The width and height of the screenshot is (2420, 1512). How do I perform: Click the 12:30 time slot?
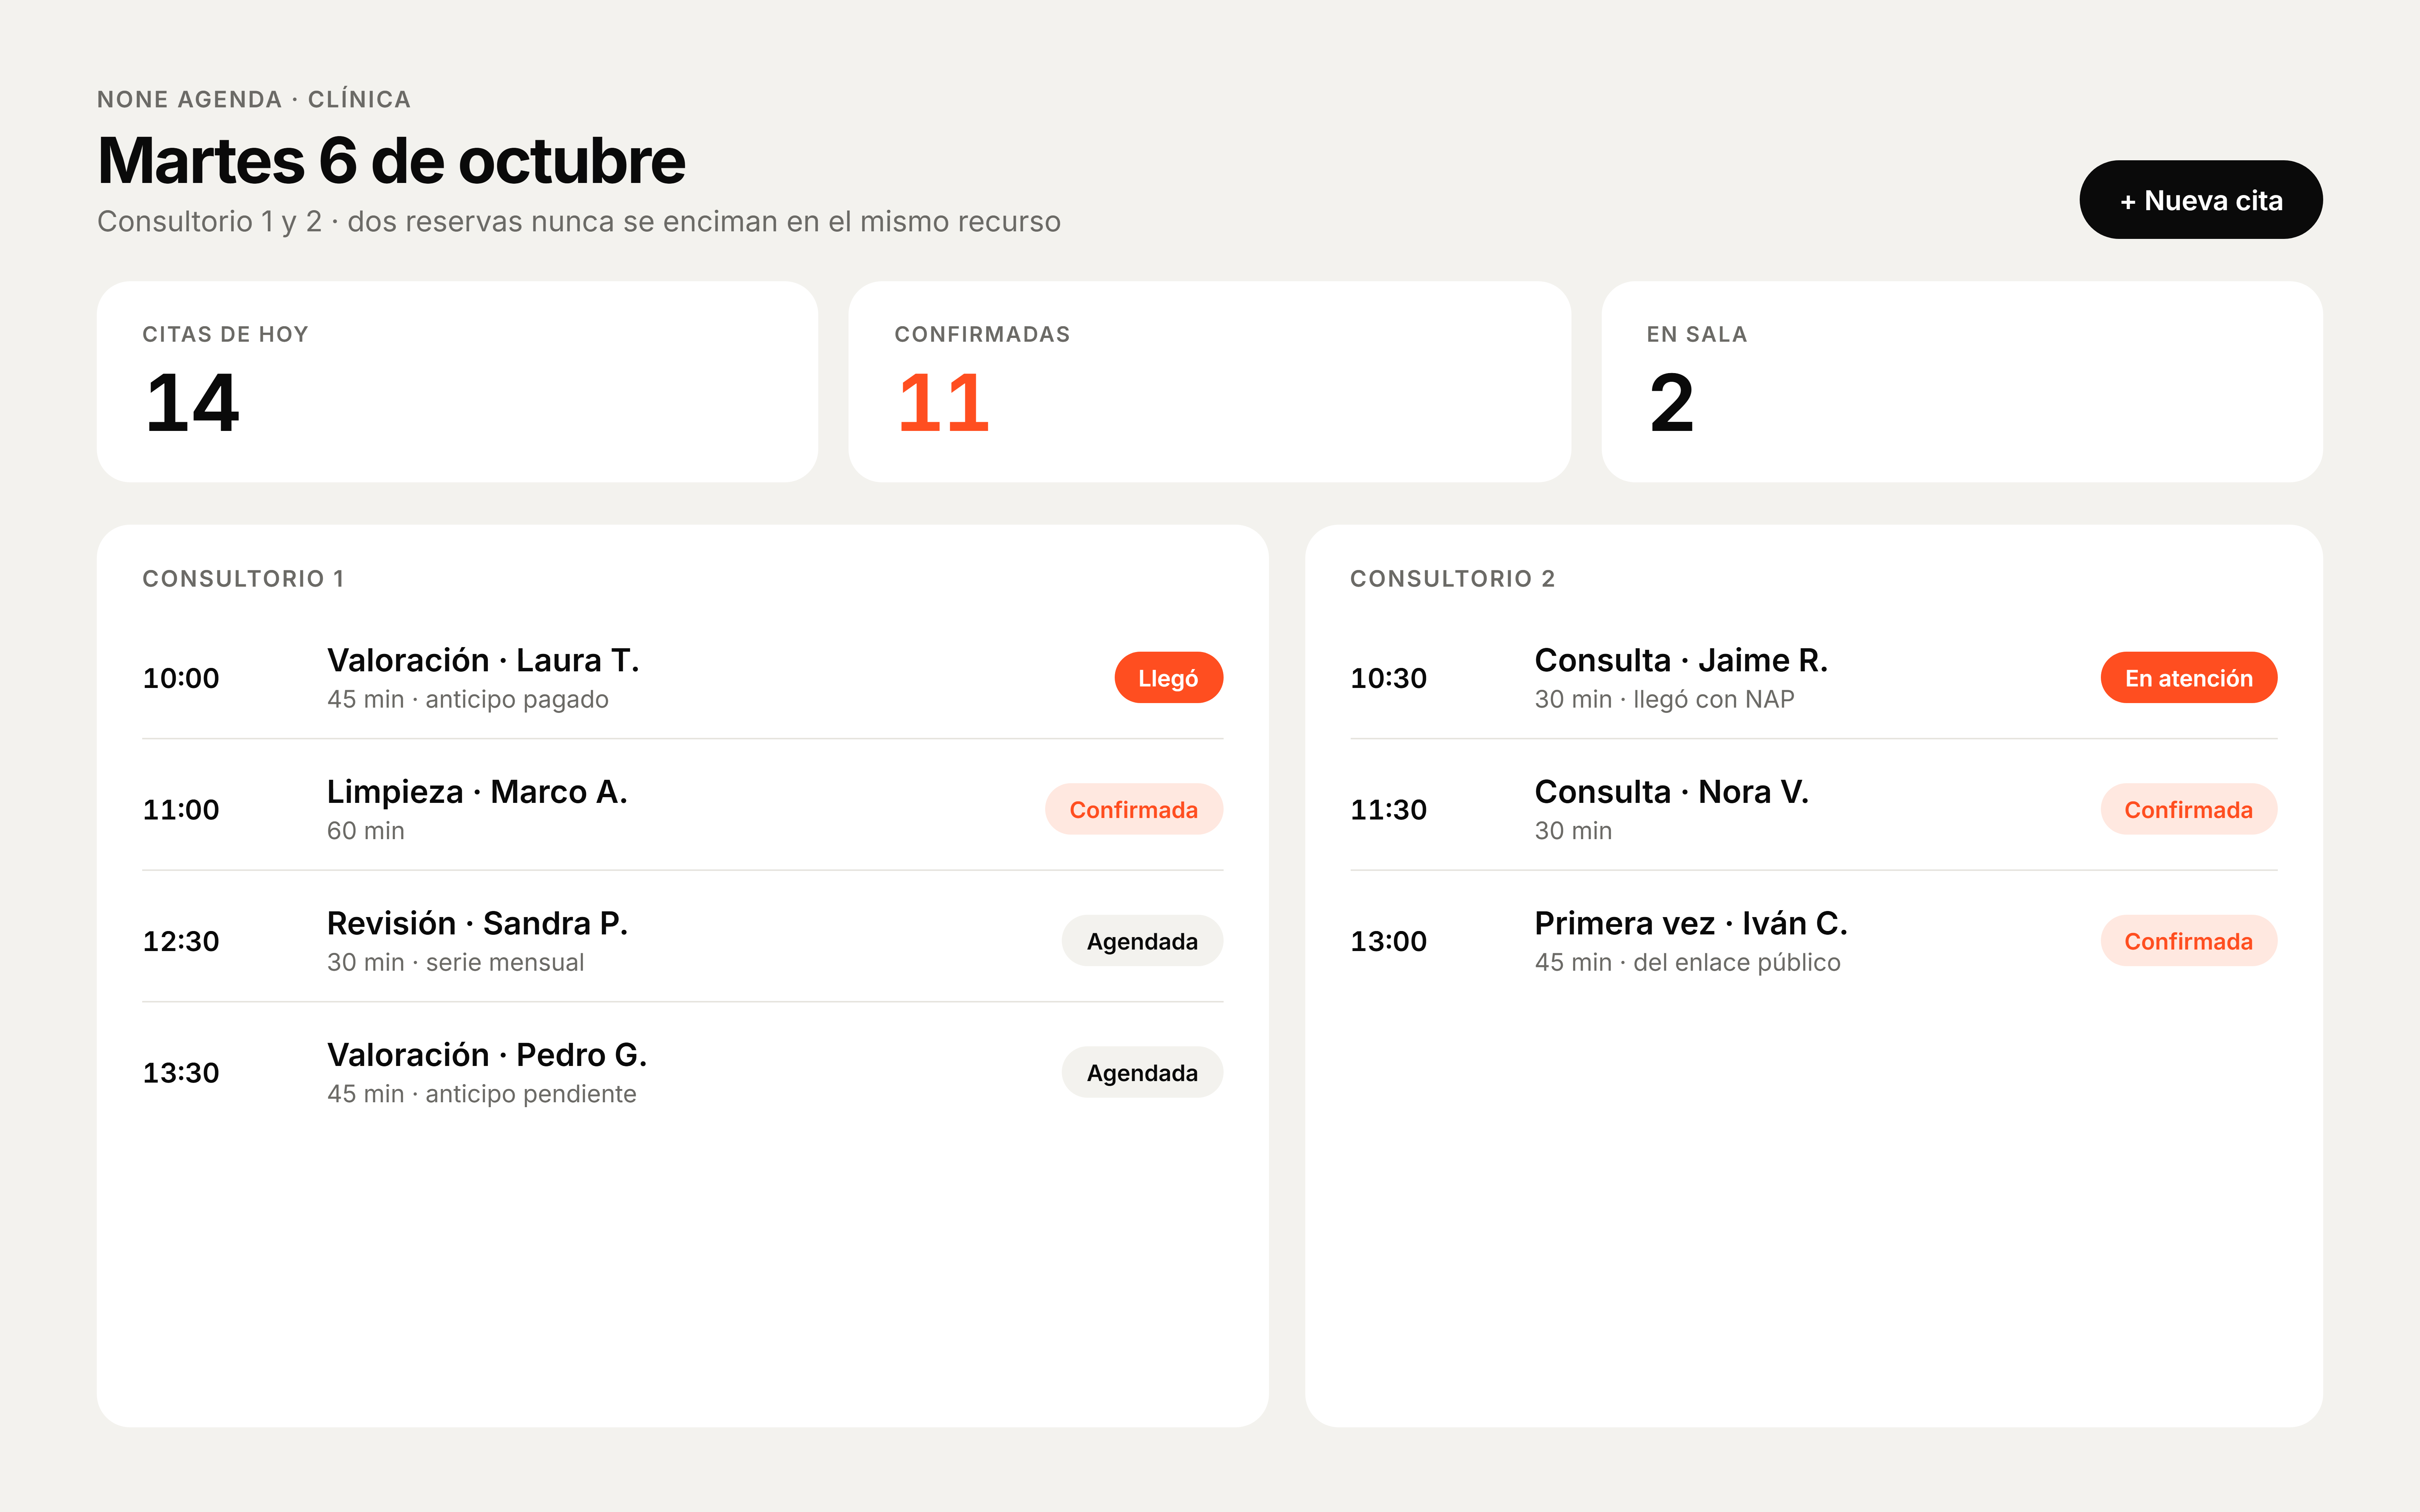[x=181, y=941]
